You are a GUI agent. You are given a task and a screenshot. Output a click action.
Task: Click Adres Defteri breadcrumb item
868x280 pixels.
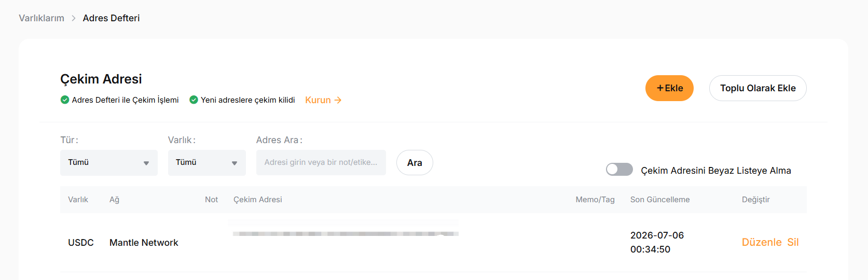(111, 18)
